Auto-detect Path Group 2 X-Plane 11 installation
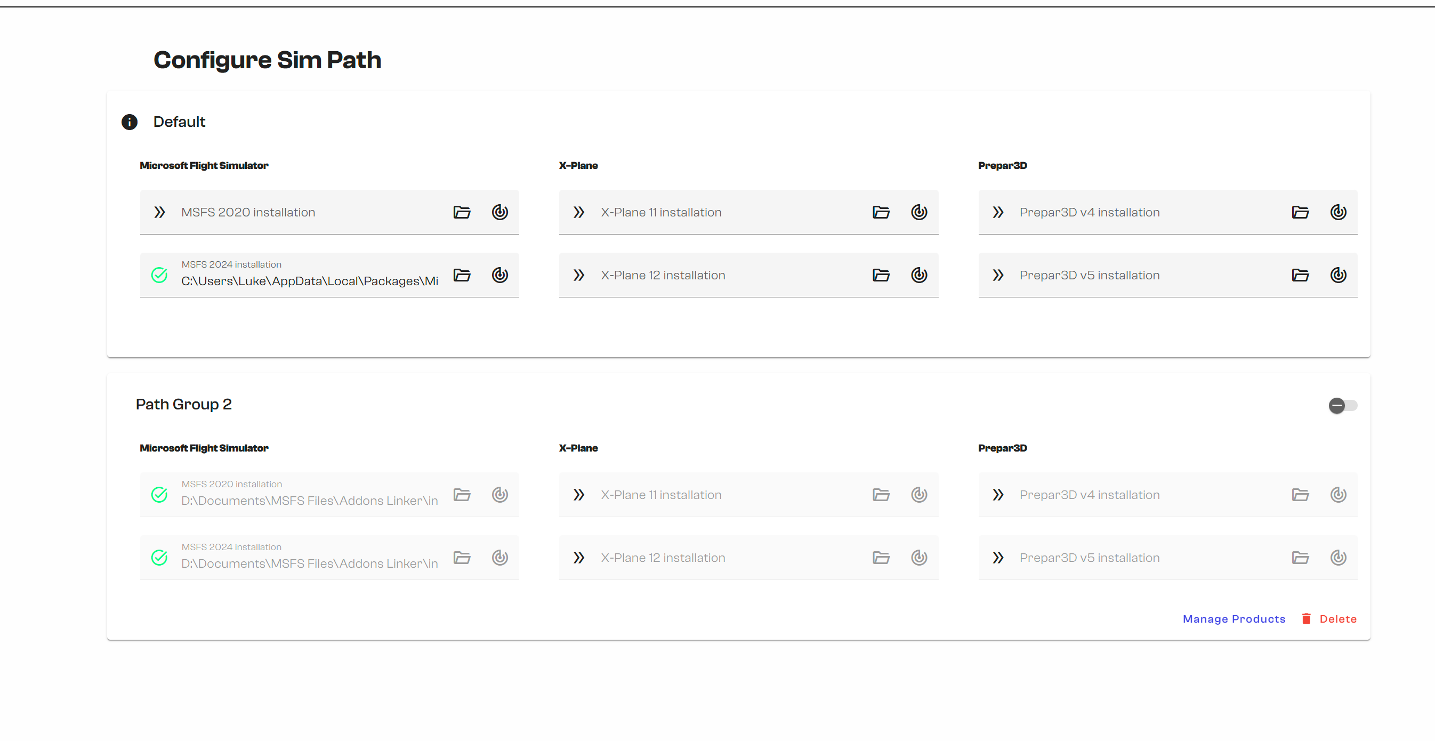Viewport: 1435px width, 741px height. (919, 495)
